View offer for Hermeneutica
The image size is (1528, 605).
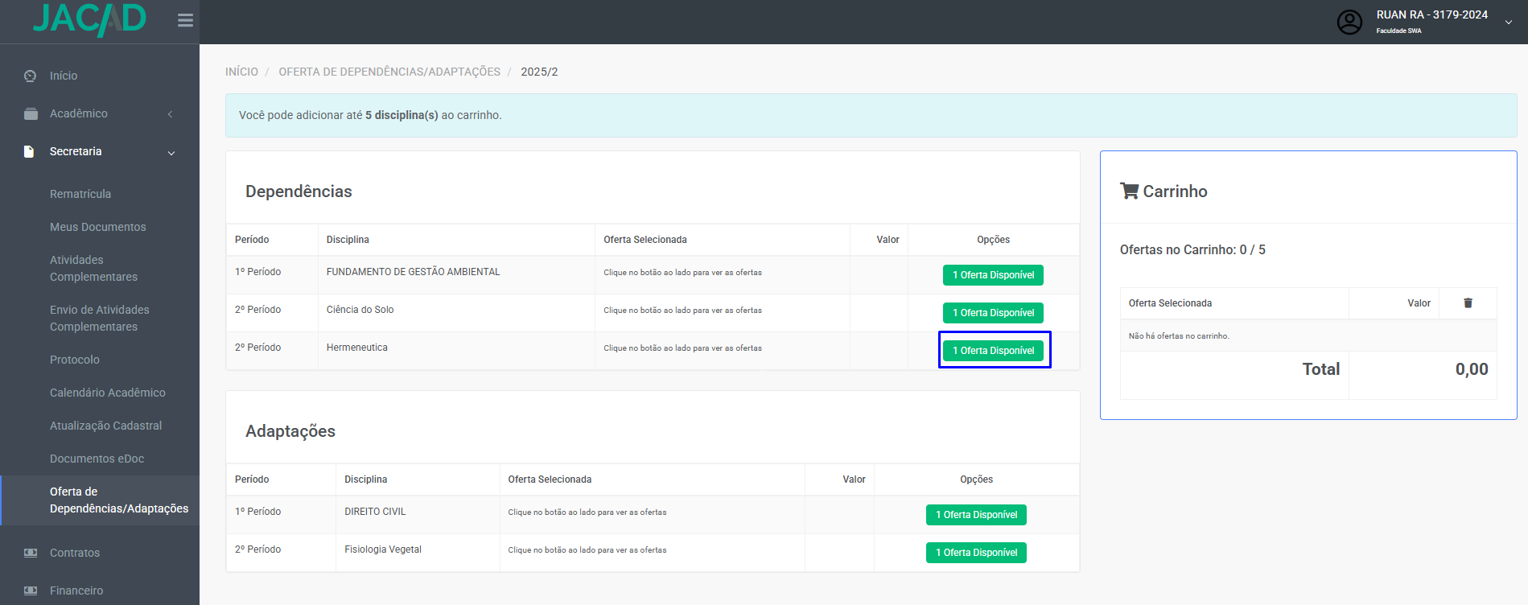click(x=993, y=351)
